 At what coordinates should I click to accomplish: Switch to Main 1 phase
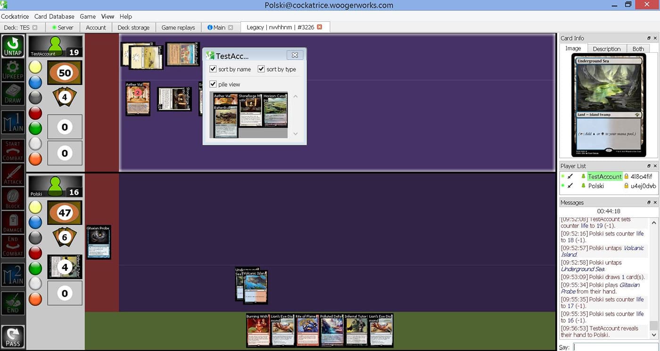pos(13,123)
